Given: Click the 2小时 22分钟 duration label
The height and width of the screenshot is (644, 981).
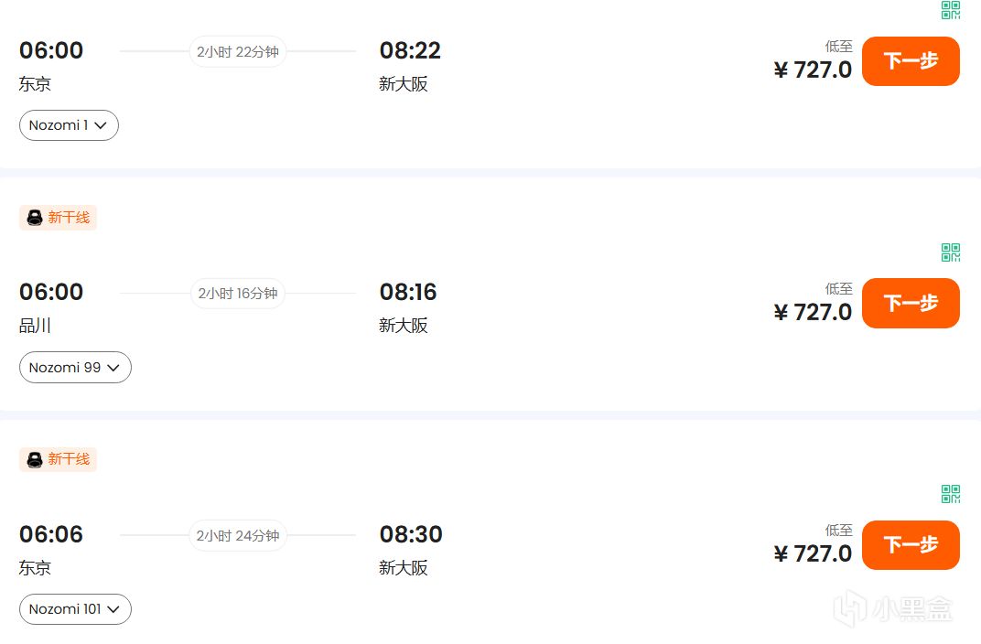Looking at the screenshot, I should [238, 52].
